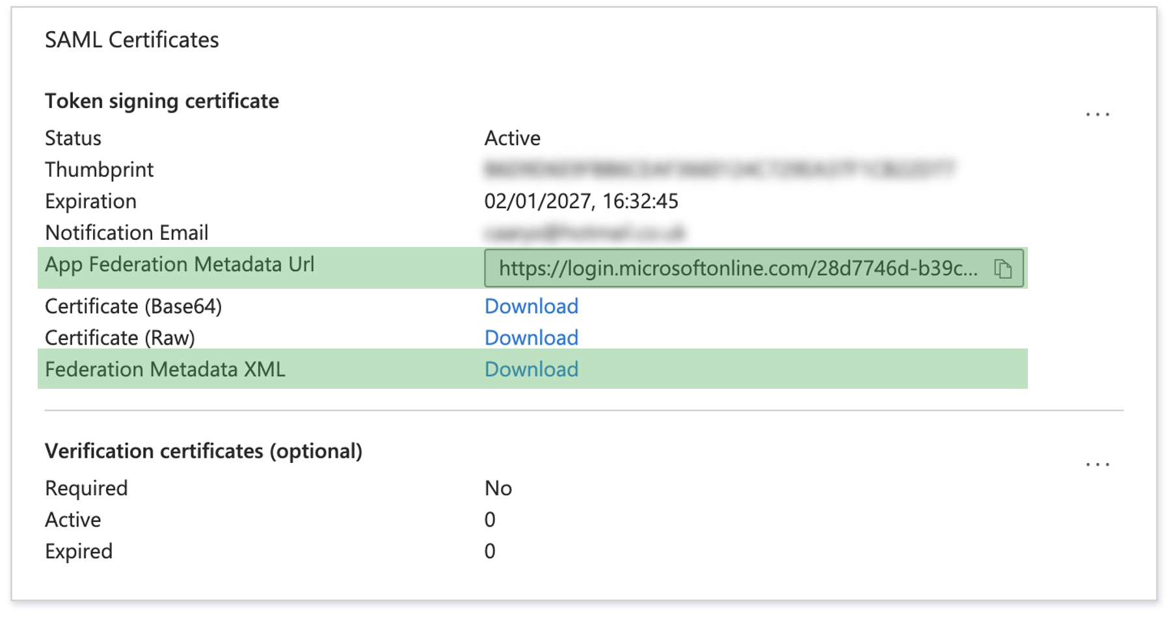Download the Raw certificate

point(531,337)
